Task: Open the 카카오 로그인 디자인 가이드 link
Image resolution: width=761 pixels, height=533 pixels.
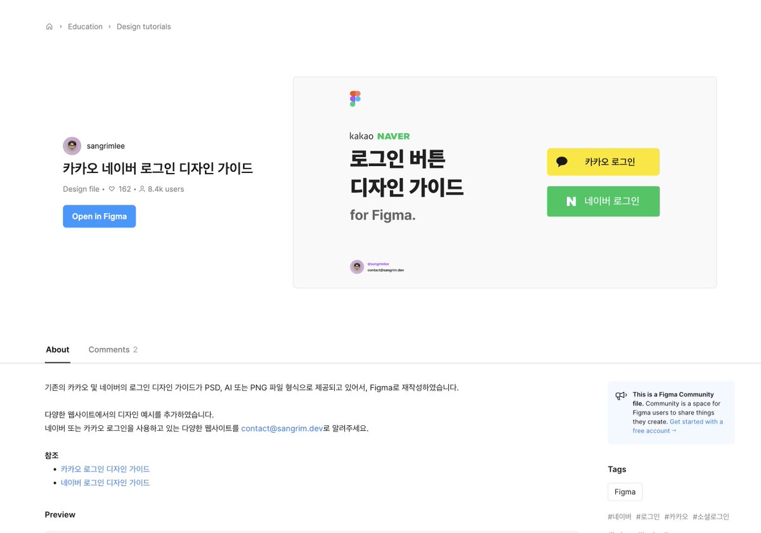Action: [x=105, y=469]
